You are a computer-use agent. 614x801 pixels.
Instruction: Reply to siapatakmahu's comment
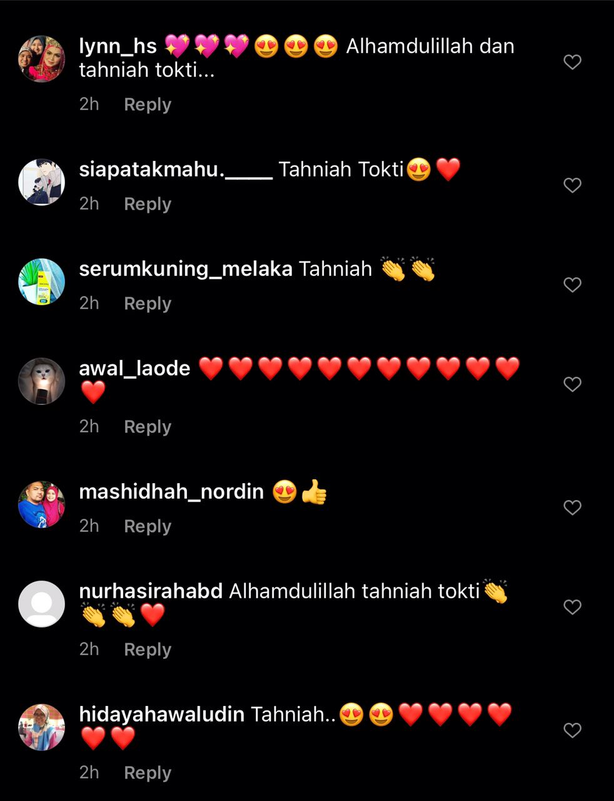pos(148,204)
